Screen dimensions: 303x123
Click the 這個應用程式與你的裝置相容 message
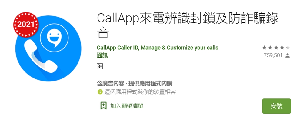click(x=140, y=92)
